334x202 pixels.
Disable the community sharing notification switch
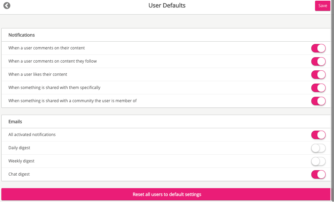(x=318, y=101)
